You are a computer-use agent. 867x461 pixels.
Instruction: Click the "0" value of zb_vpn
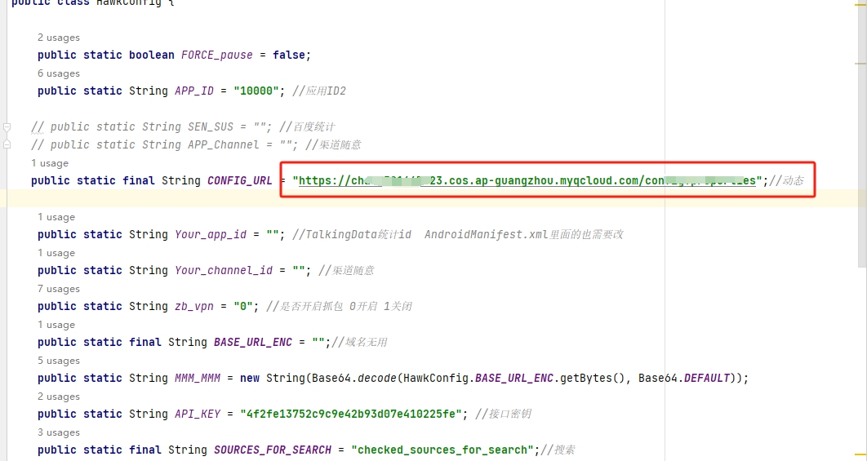[x=243, y=307]
